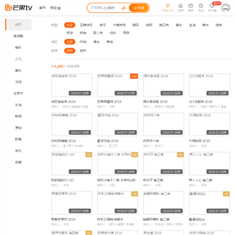The width and height of the screenshot is (235, 235).
Task: Open the watch history clock icon
Action: 200,6
